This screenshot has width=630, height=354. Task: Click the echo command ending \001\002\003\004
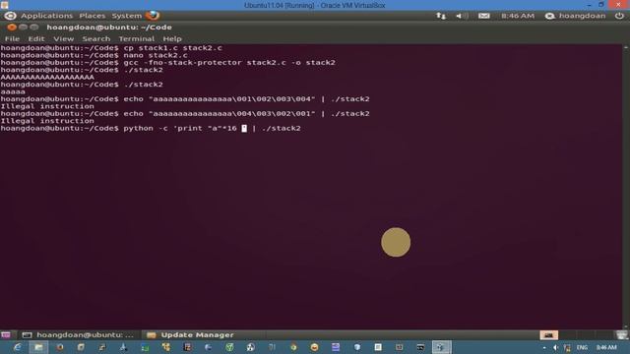point(185,99)
